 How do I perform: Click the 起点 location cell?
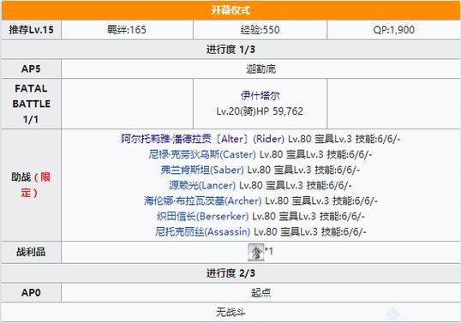tap(260, 293)
